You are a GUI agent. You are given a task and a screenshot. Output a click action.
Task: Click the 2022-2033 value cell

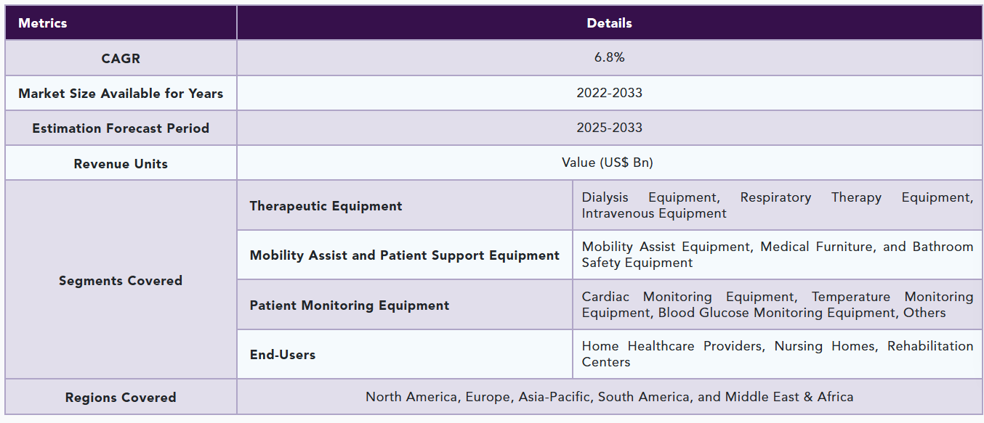(609, 93)
